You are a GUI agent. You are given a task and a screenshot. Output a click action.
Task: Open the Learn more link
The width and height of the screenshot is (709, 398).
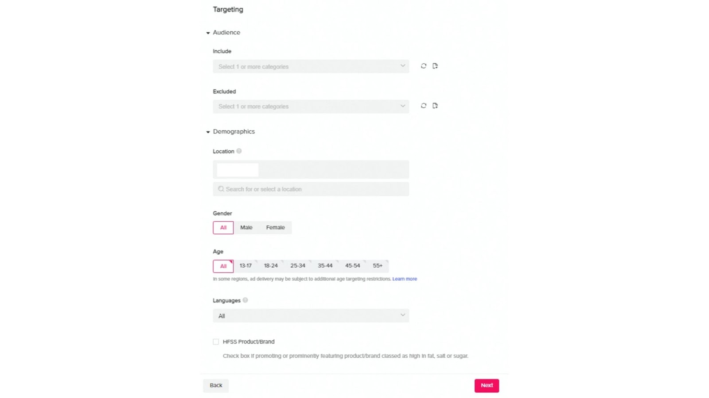pos(405,279)
